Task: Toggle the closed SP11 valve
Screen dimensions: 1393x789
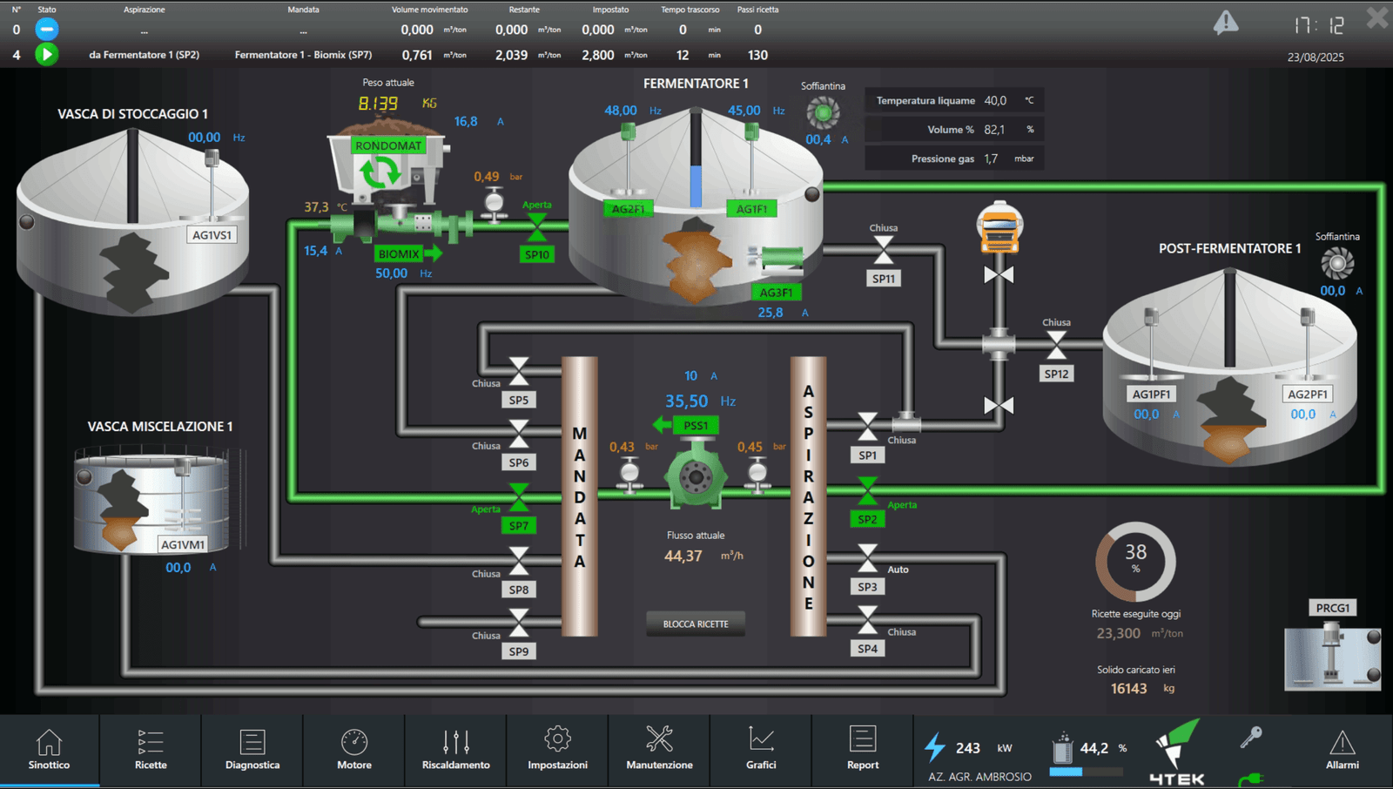Action: click(884, 250)
